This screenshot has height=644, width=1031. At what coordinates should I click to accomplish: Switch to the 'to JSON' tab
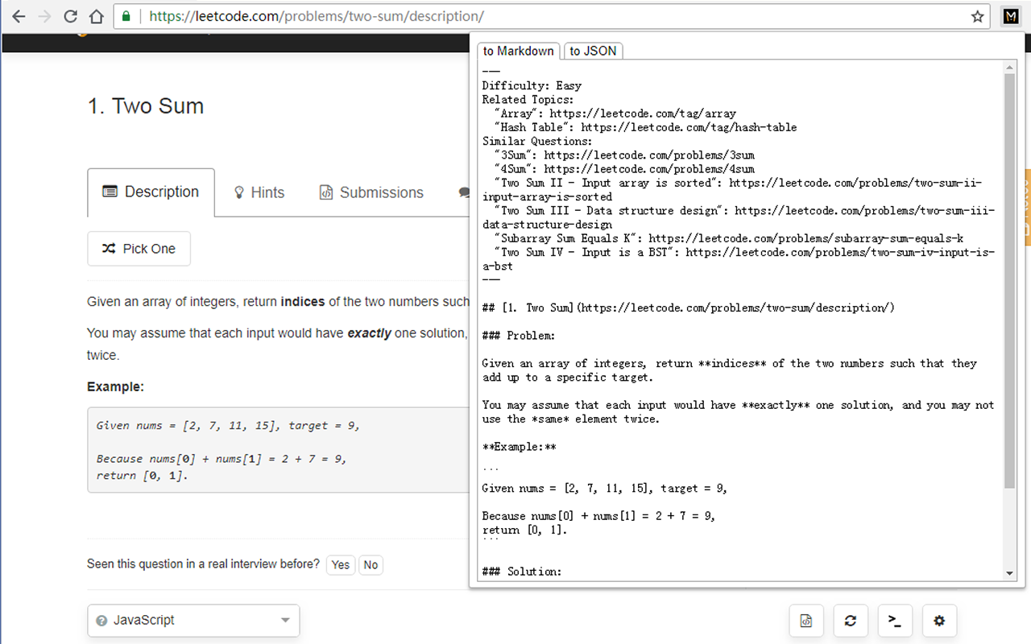(x=593, y=51)
